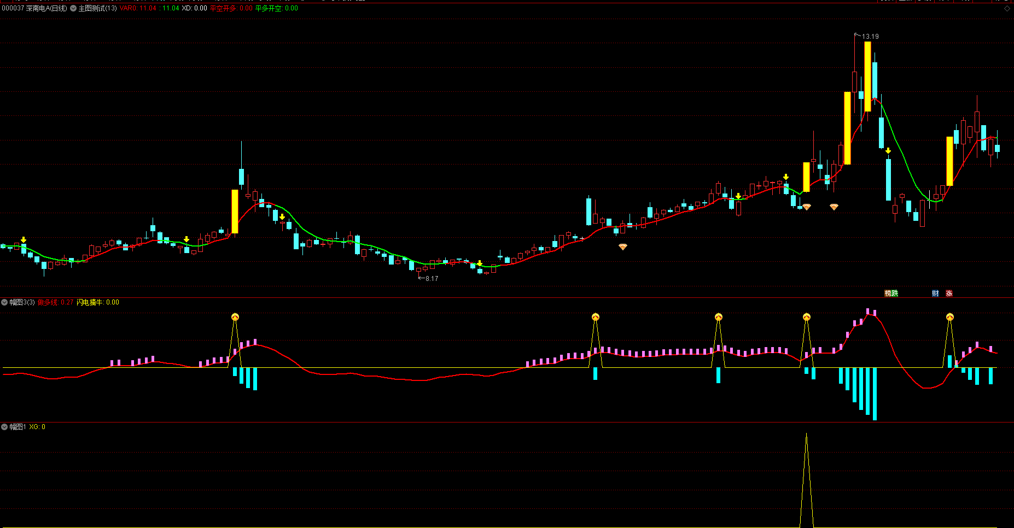Image resolution: width=1014 pixels, height=528 pixels.
Task: Click the 榜 tag icon below the chart
Action: pos(888,294)
